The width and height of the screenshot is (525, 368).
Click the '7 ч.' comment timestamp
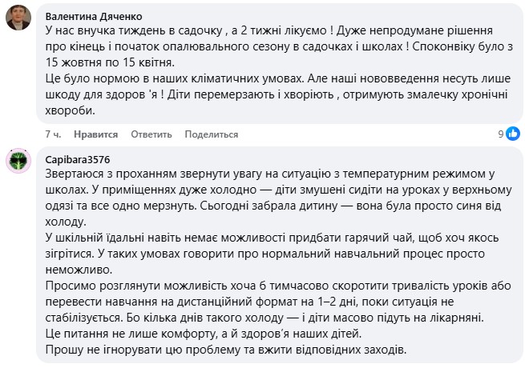click(x=54, y=134)
